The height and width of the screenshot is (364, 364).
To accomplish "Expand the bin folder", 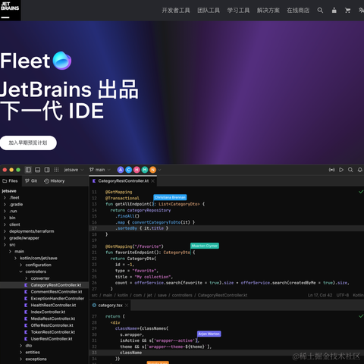I will [x=5, y=218].
